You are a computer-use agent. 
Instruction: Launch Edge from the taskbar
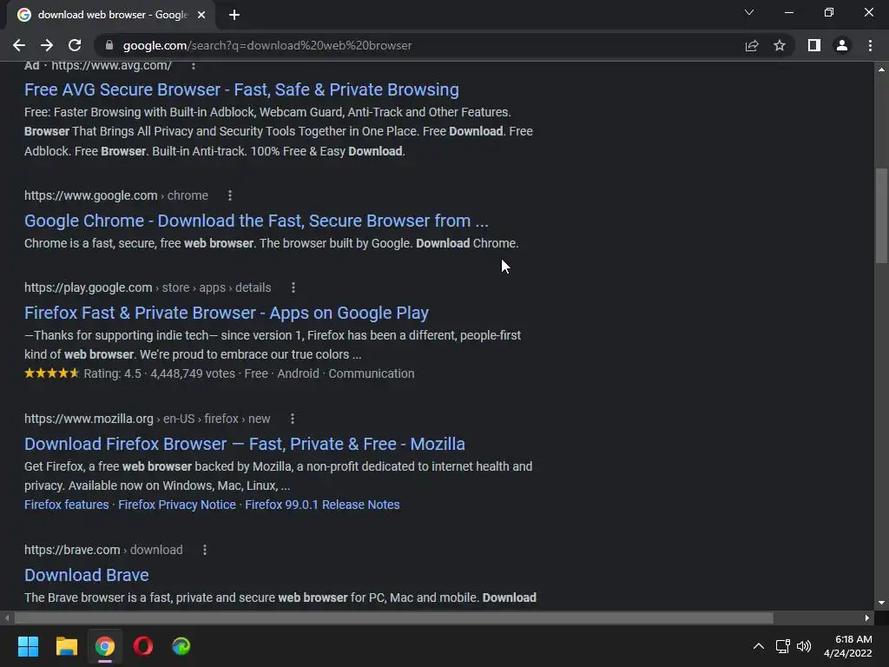pos(181,646)
